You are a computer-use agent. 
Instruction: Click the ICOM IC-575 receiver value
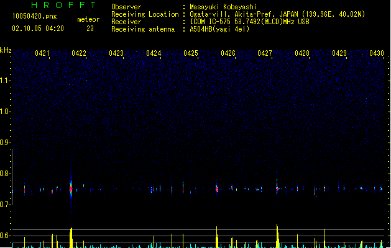click(249, 22)
